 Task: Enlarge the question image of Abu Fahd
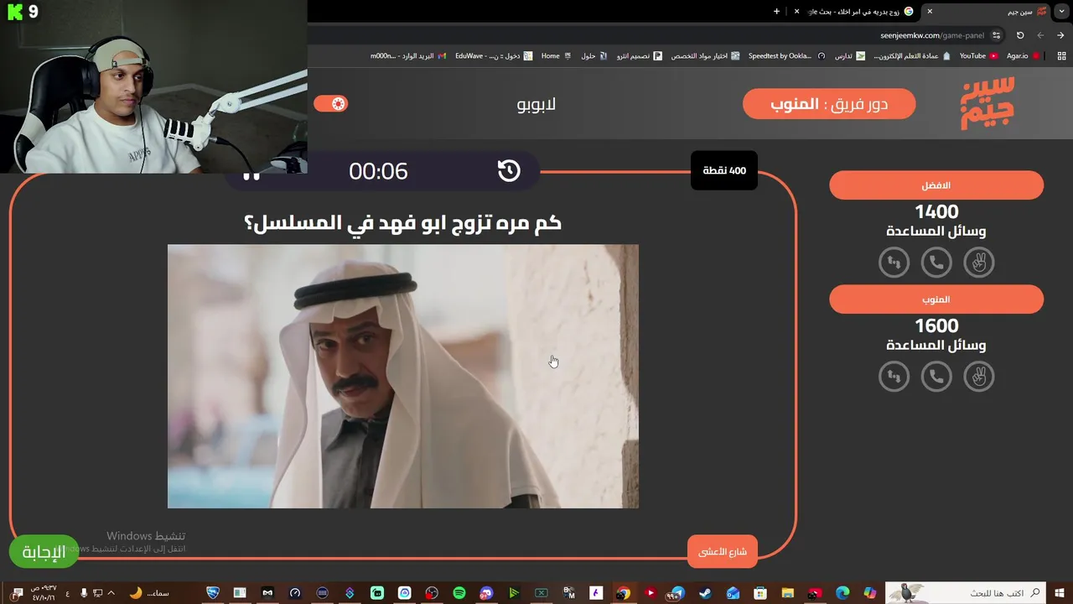(x=403, y=377)
